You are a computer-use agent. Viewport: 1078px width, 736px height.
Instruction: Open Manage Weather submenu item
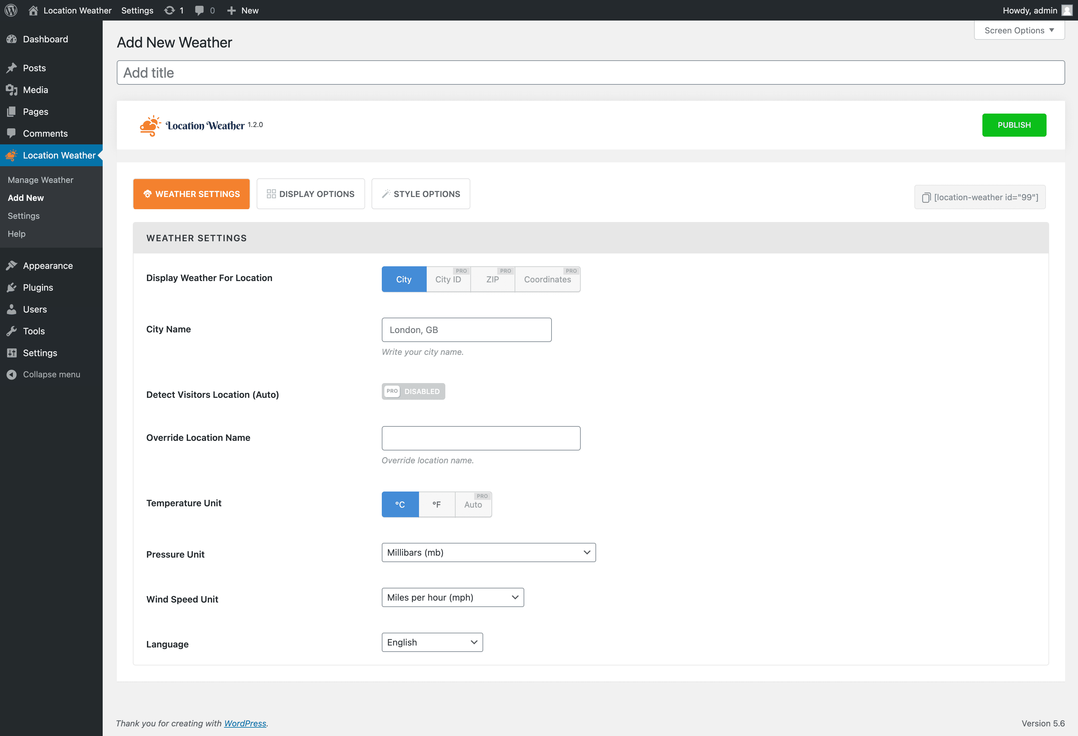[x=40, y=180]
